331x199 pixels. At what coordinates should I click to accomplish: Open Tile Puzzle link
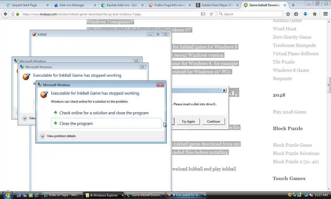pos(284,62)
